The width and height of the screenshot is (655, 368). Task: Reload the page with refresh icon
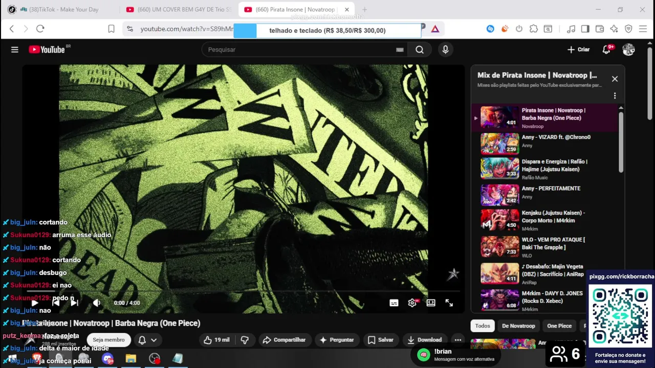pyautogui.click(x=40, y=29)
